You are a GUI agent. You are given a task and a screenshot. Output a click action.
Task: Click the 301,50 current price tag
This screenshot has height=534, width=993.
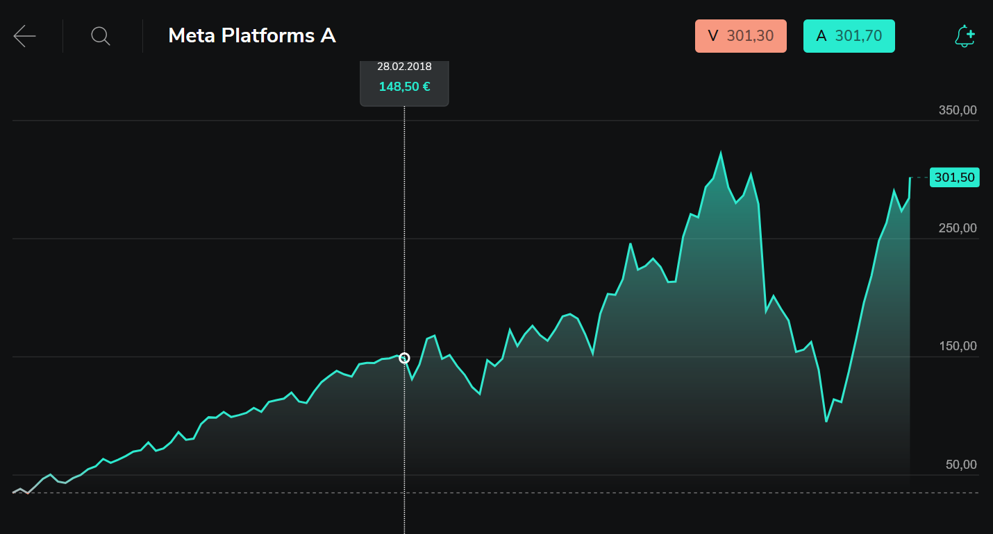(x=954, y=178)
